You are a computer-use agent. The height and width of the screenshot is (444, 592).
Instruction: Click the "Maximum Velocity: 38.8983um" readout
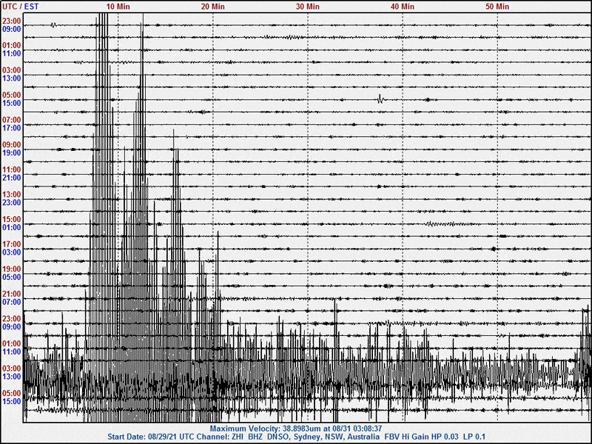(x=265, y=429)
